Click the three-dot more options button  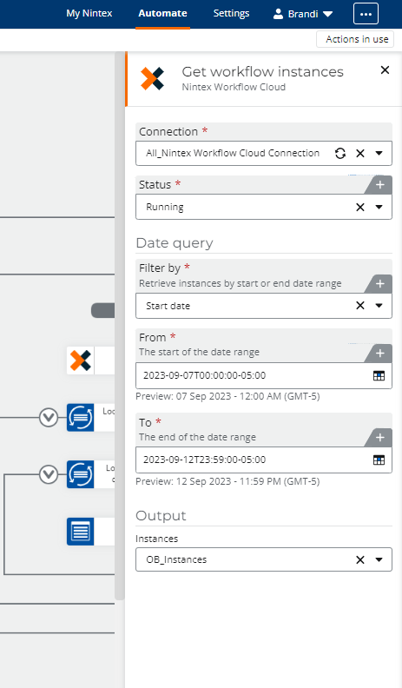[x=366, y=14]
